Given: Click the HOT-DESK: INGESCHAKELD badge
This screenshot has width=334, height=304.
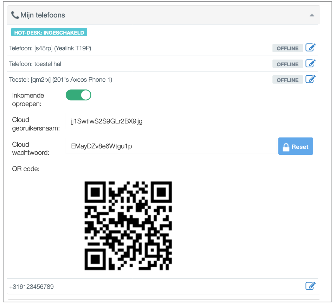Looking at the screenshot, I should pyautogui.click(x=49, y=32).
